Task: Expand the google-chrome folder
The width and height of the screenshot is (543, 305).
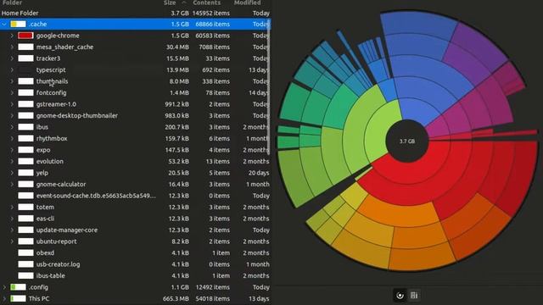Action: click(12, 36)
